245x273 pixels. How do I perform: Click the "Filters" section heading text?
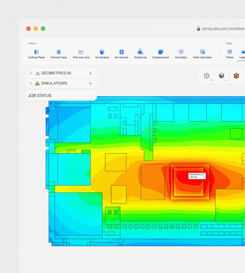[32, 43]
